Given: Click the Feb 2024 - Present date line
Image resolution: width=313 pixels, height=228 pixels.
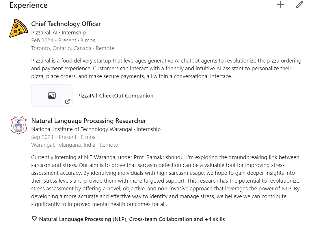Looking at the screenshot, I should point(63,41).
